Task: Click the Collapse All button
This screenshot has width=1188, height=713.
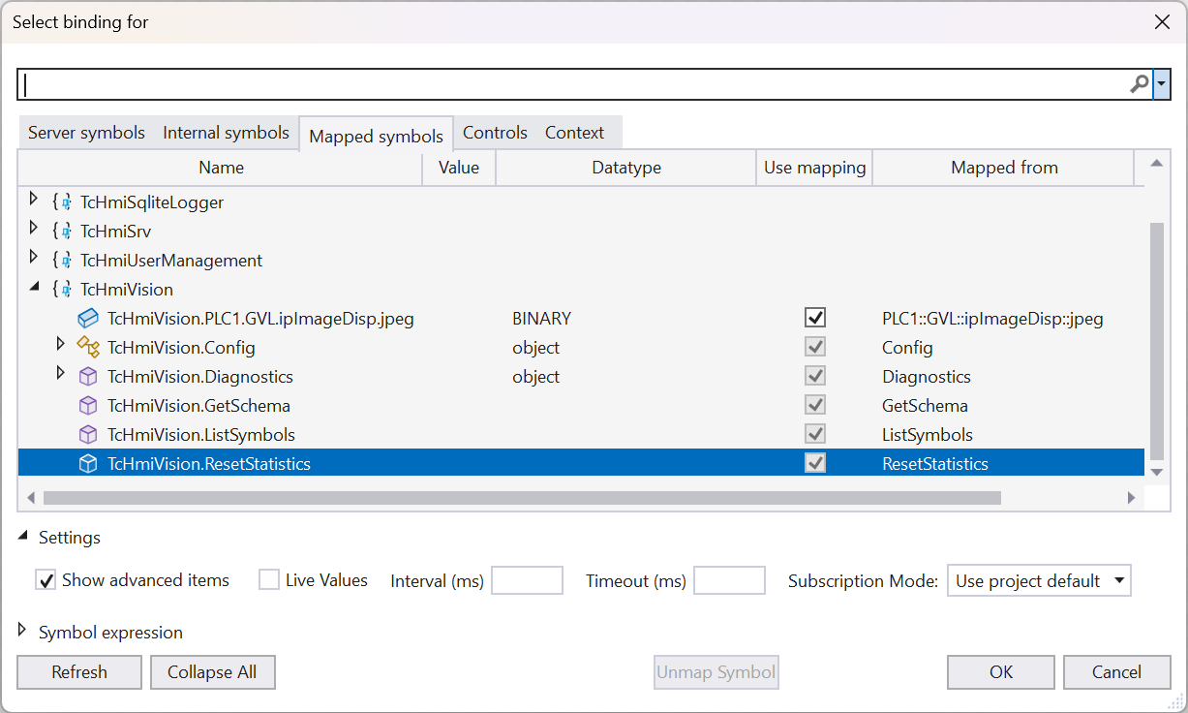Action: tap(212, 672)
